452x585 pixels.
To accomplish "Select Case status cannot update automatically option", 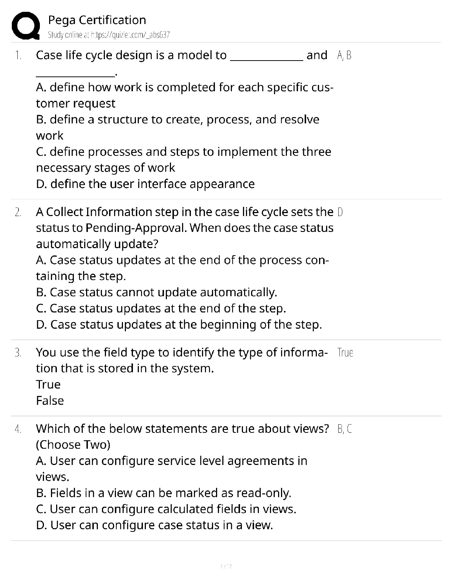I will 156,292.
